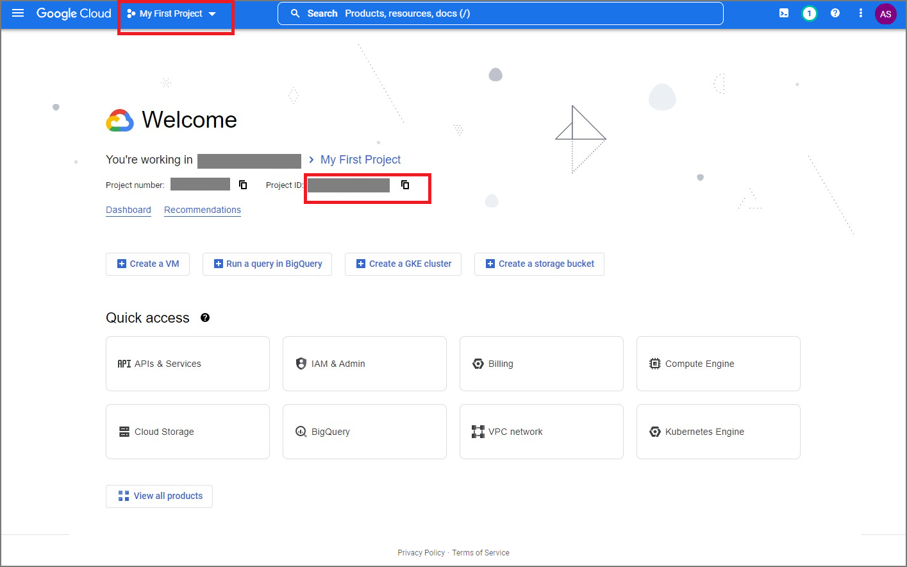Click the Google Cloud logo

(x=74, y=13)
